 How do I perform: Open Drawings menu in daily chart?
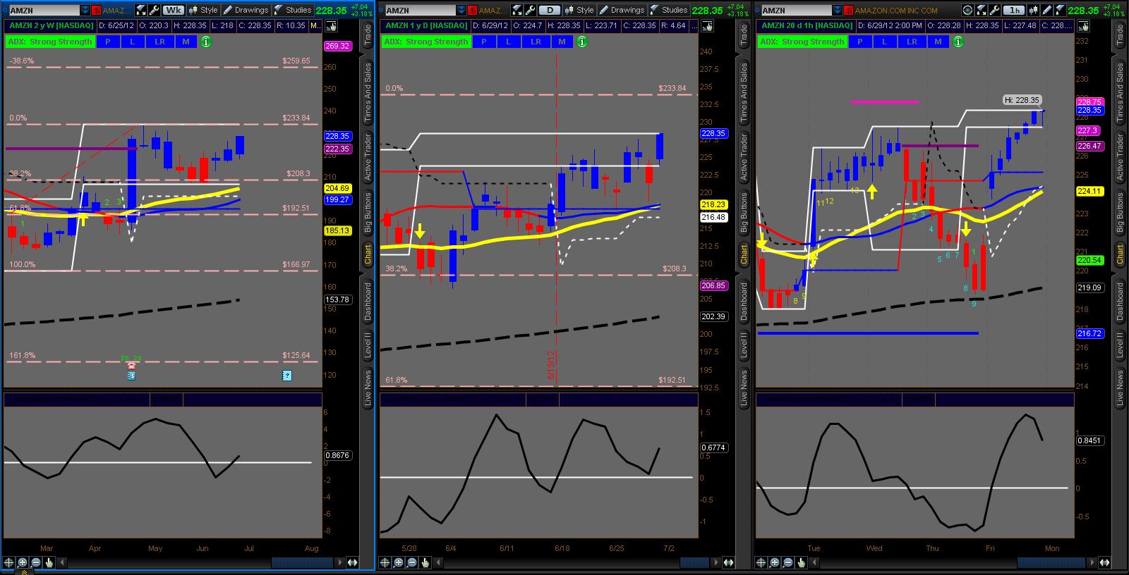tap(622, 10)
